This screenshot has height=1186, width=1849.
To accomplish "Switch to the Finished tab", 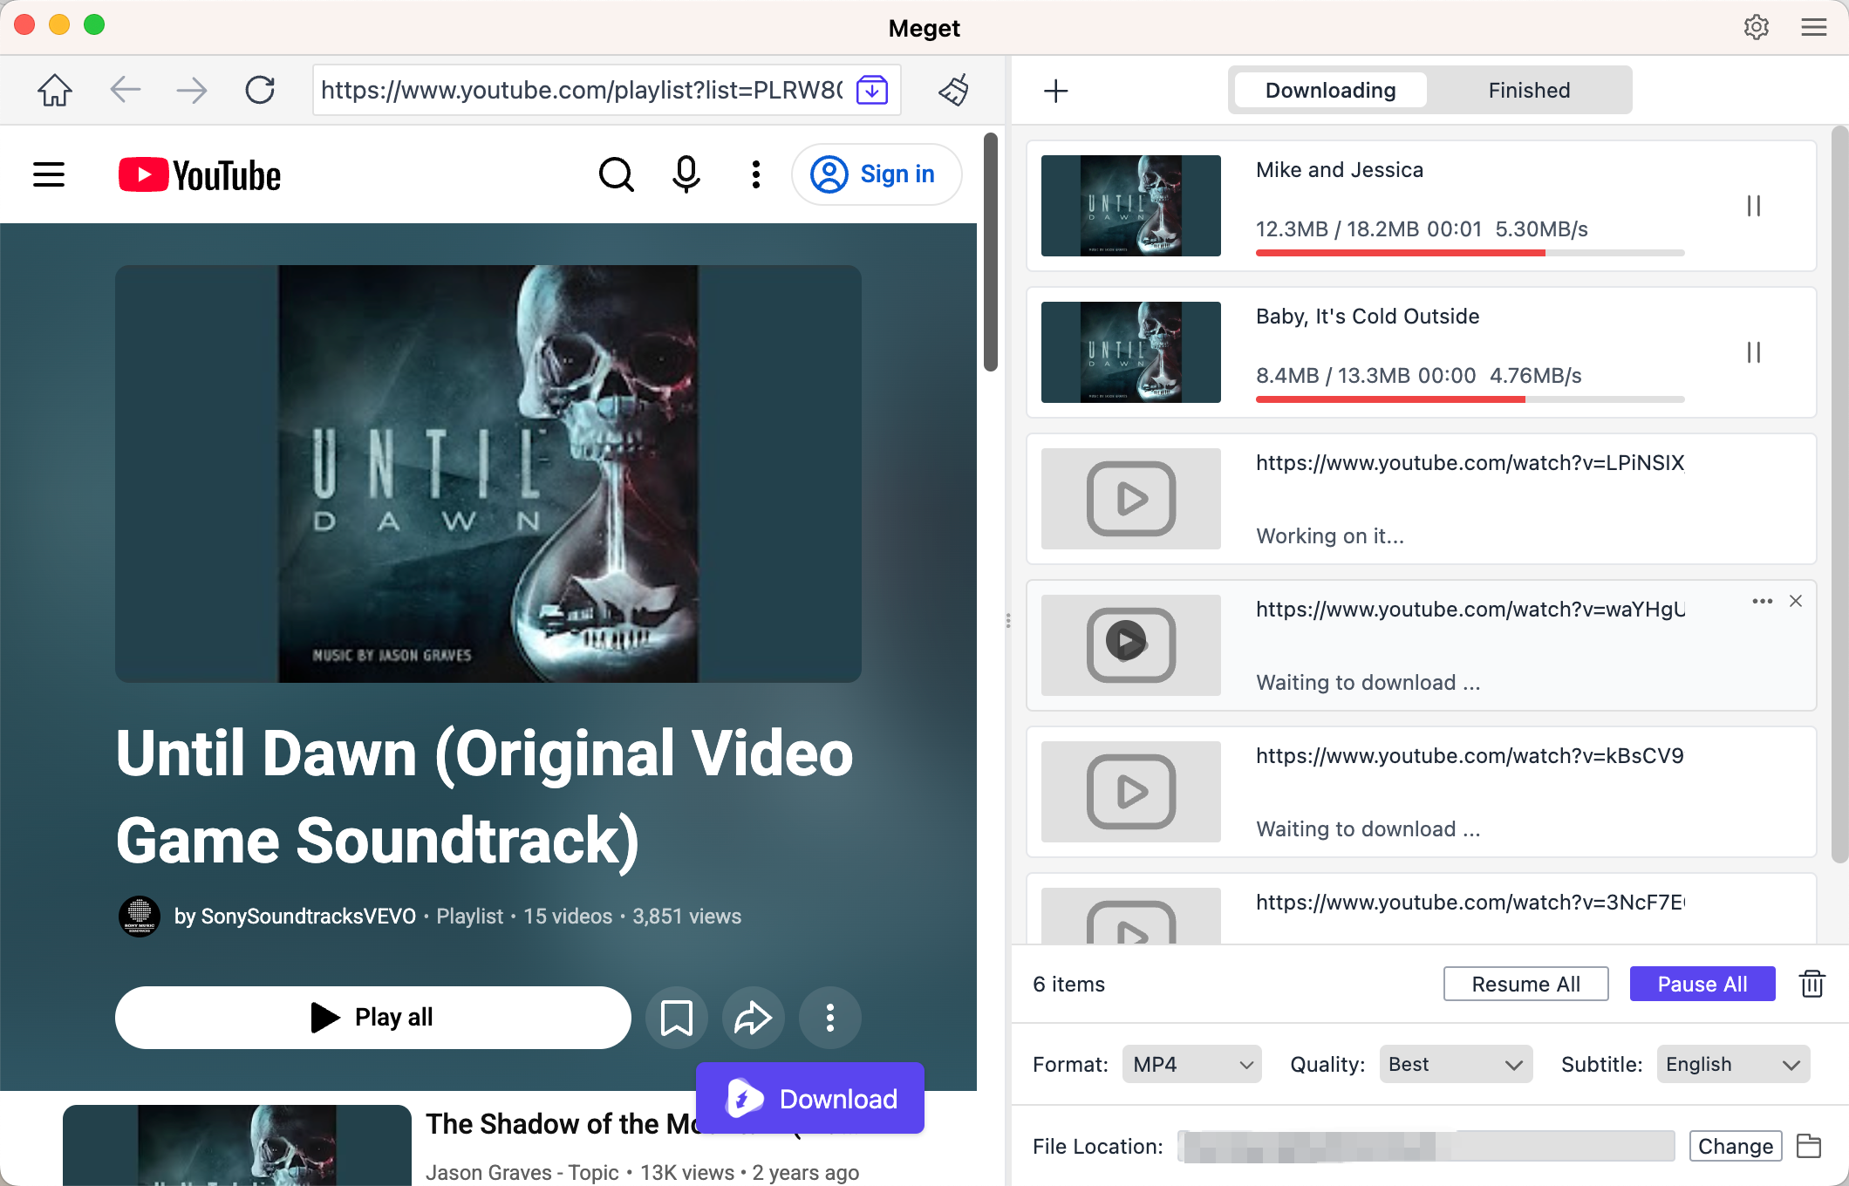I will pos(1529,90).
